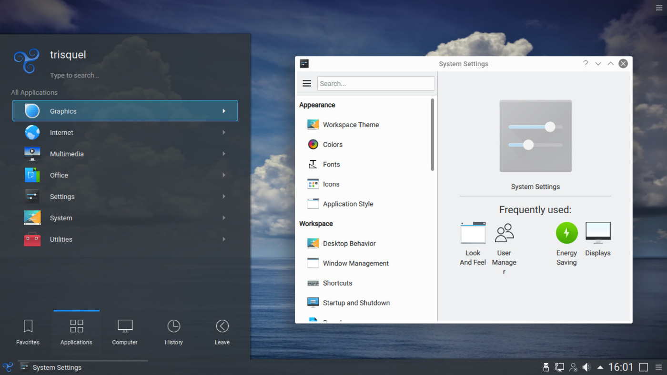The image size is (667, 375).
Task: Click the System Settings search field
Action: (x=376, y=83)
